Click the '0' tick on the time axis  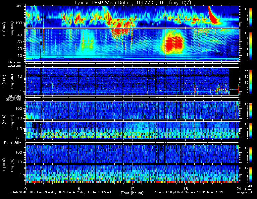(26, 189)
